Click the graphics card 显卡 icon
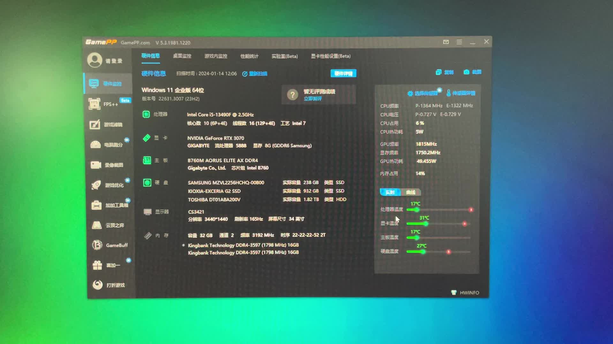613x344 pixels. (147, 138)
